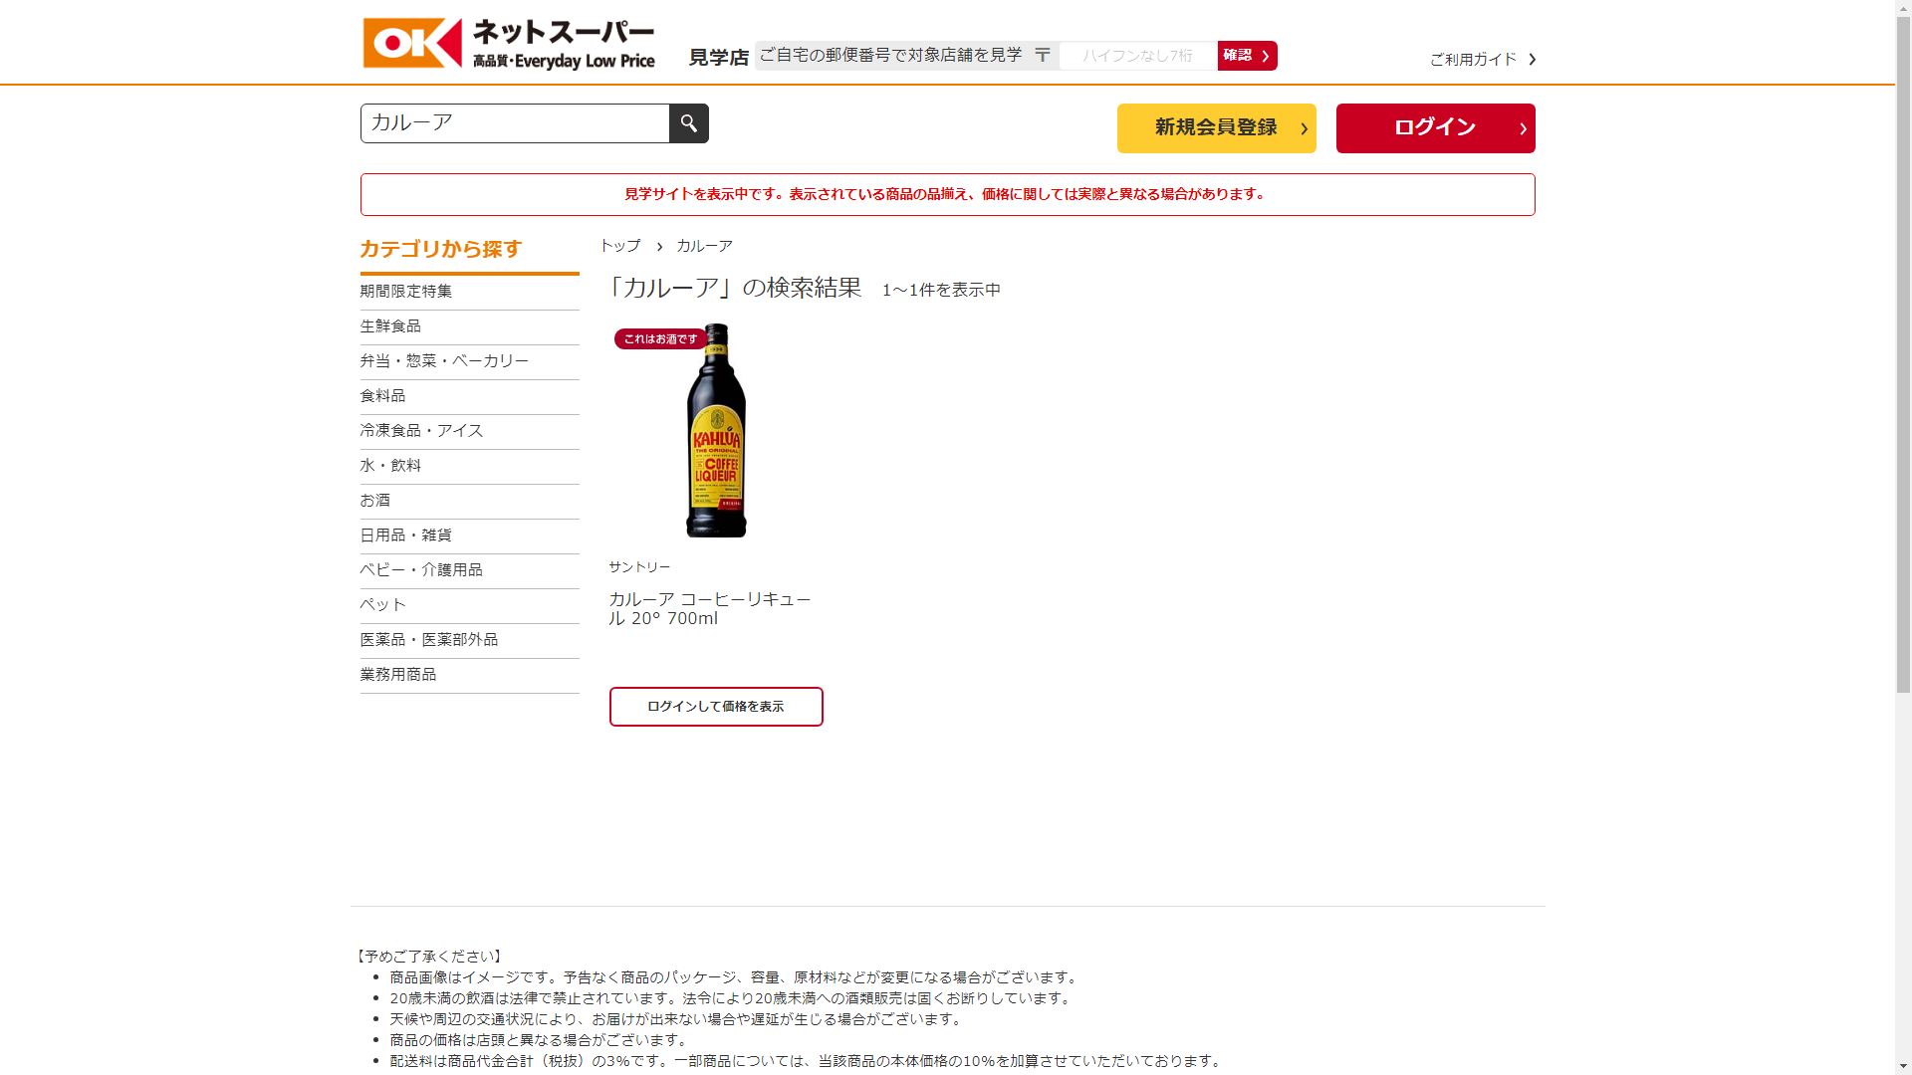This screenshot has width=1912, height=1075.
Task: Click the サントリー brand label
Action: (639, 567)
